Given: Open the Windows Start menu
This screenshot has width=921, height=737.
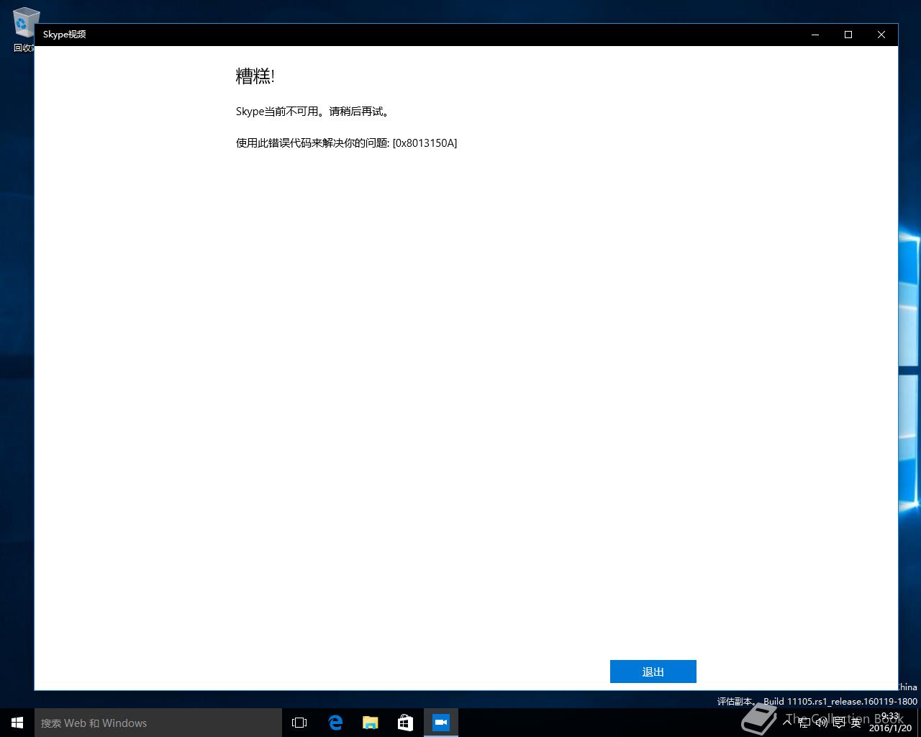Looking at the screenshot, I should point(17,723).
